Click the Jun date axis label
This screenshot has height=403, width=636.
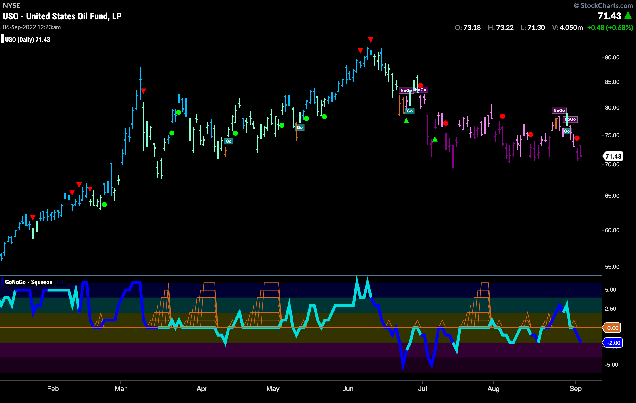(348, 389)
